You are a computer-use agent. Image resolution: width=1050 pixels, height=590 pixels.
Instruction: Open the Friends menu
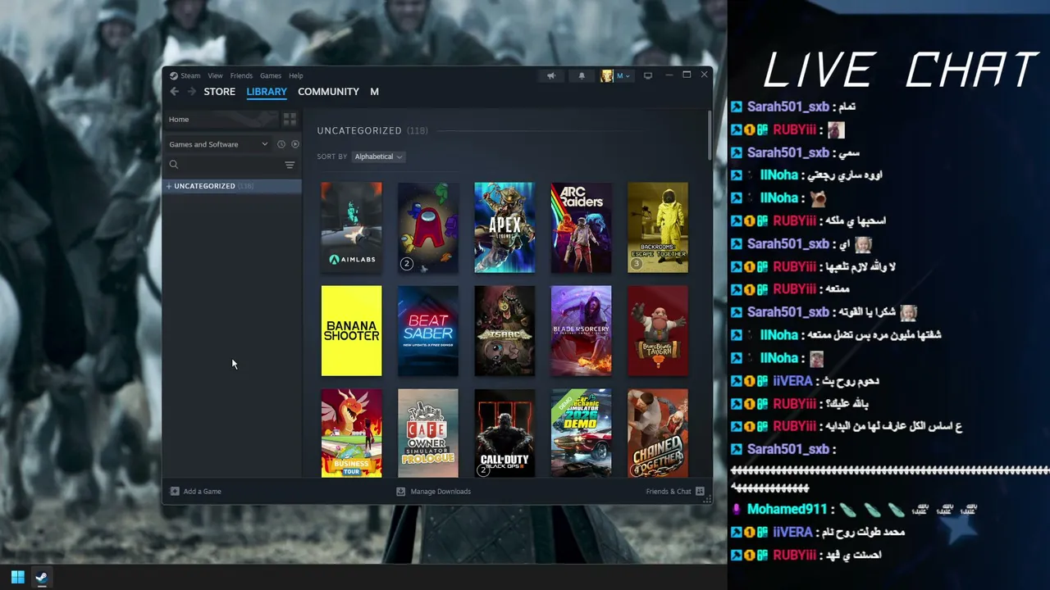click(241, 75)
